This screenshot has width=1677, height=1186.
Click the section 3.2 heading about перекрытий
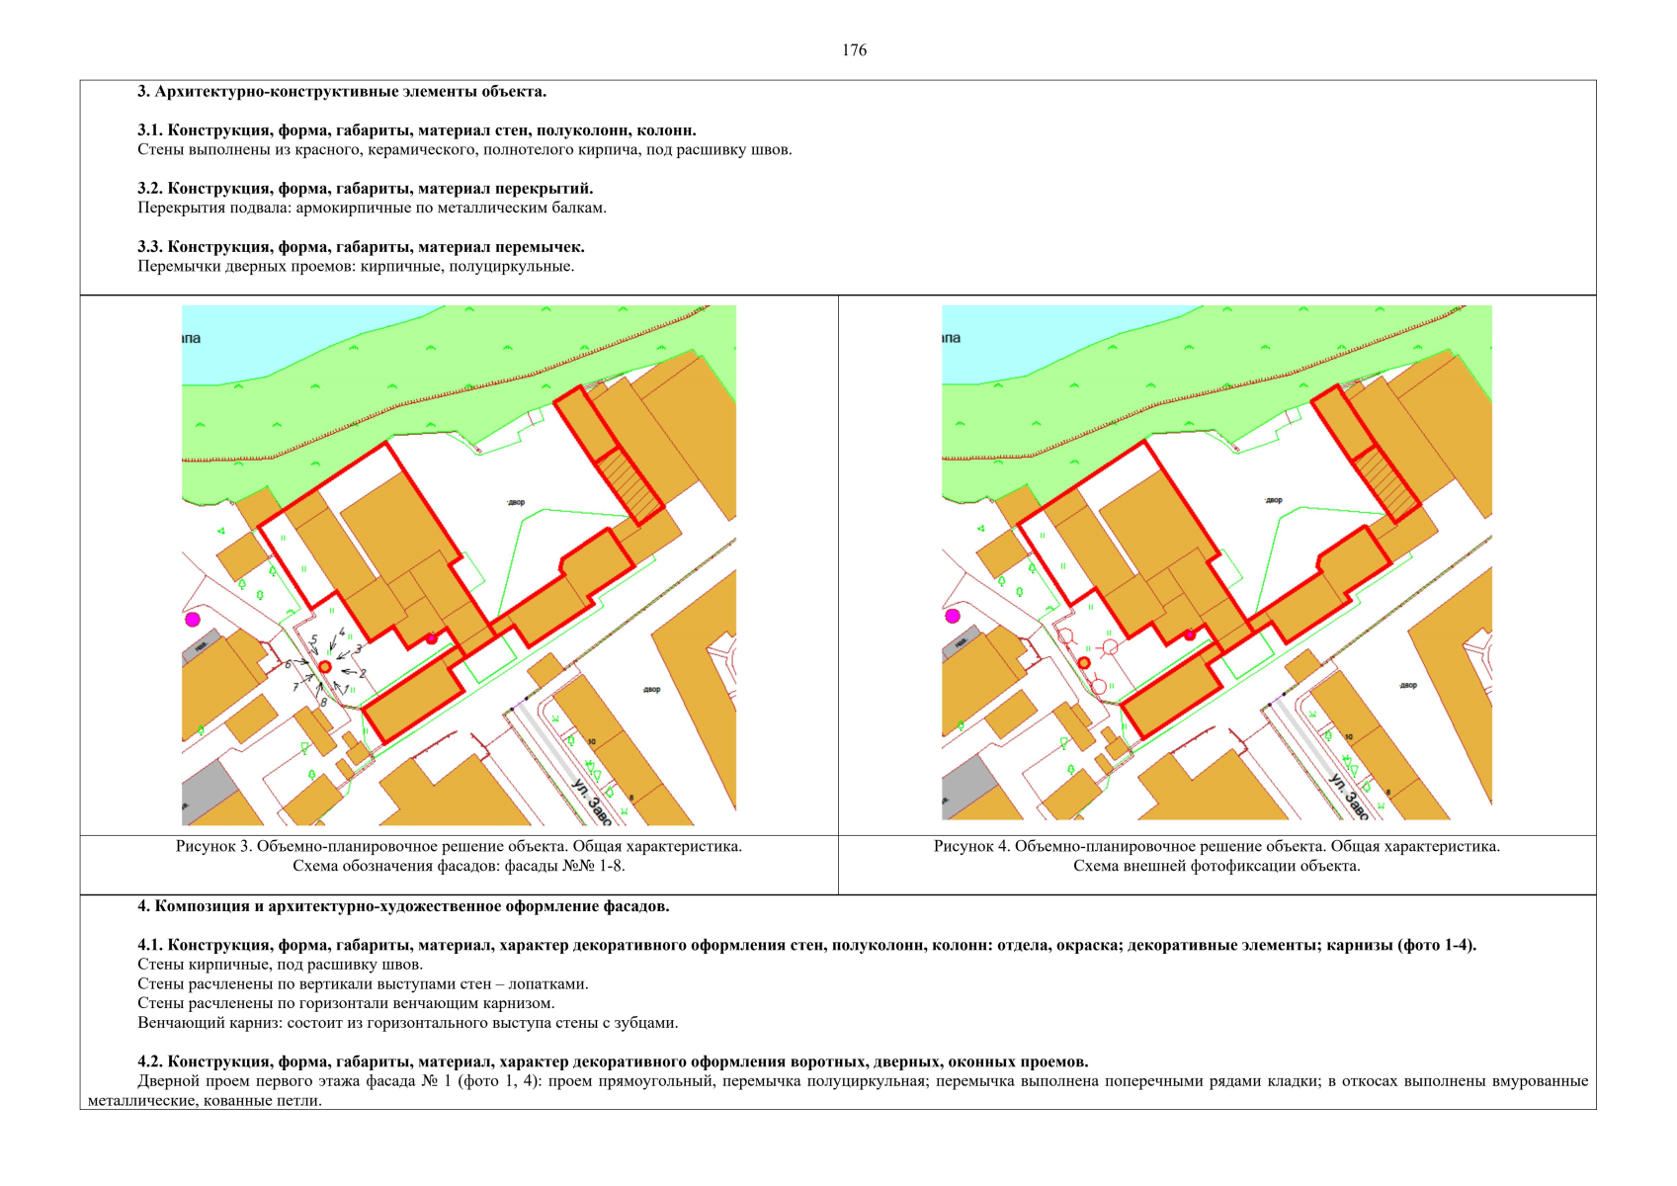point(365,189)
